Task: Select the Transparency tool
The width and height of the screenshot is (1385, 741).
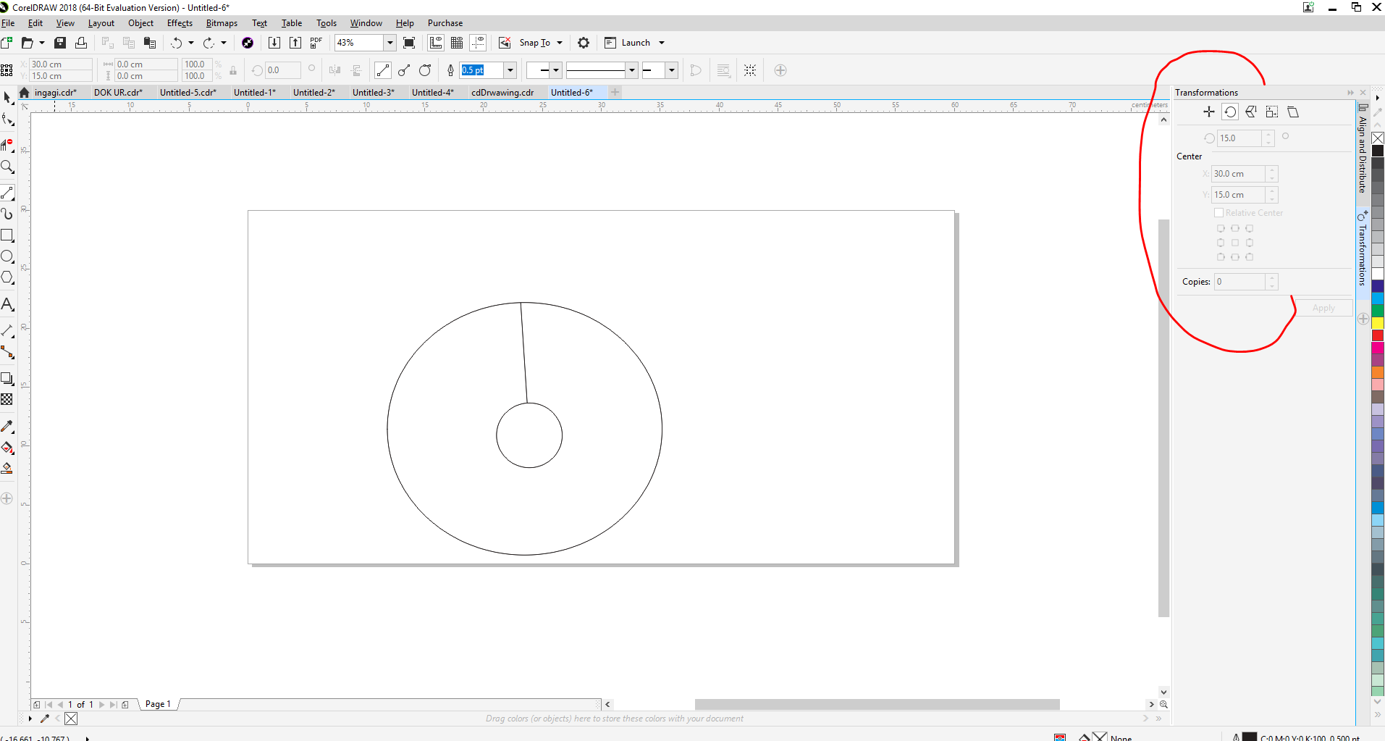Action: (7, 399)
